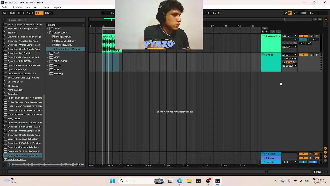The width and height of the screenshot is (330, 186).
Task: Open the Archivo menu
Action: coord(6,7)
